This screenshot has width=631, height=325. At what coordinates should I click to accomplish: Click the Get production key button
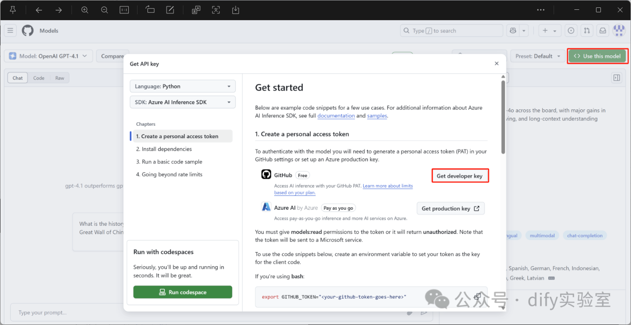click(451, 209)
